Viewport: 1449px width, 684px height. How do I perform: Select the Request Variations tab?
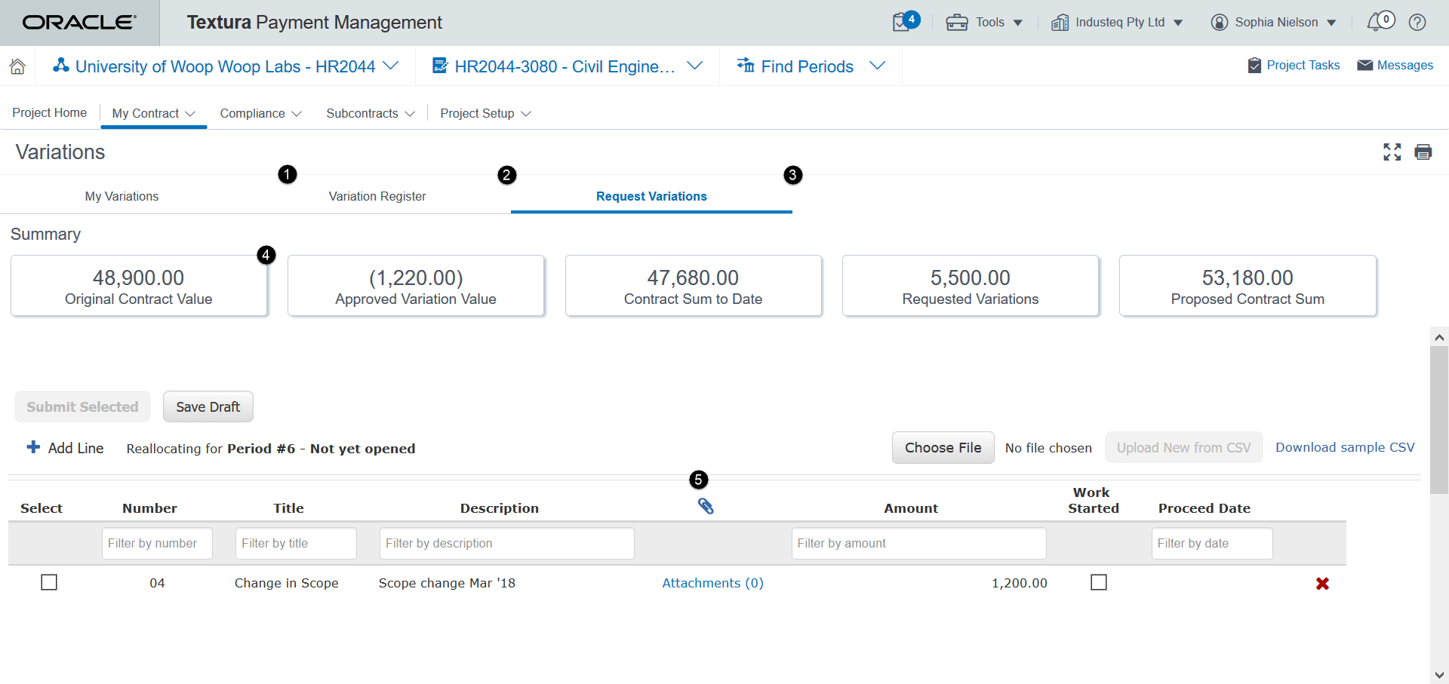651,196
